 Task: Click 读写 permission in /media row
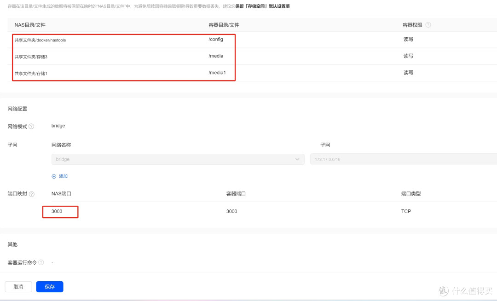[408, 56]
